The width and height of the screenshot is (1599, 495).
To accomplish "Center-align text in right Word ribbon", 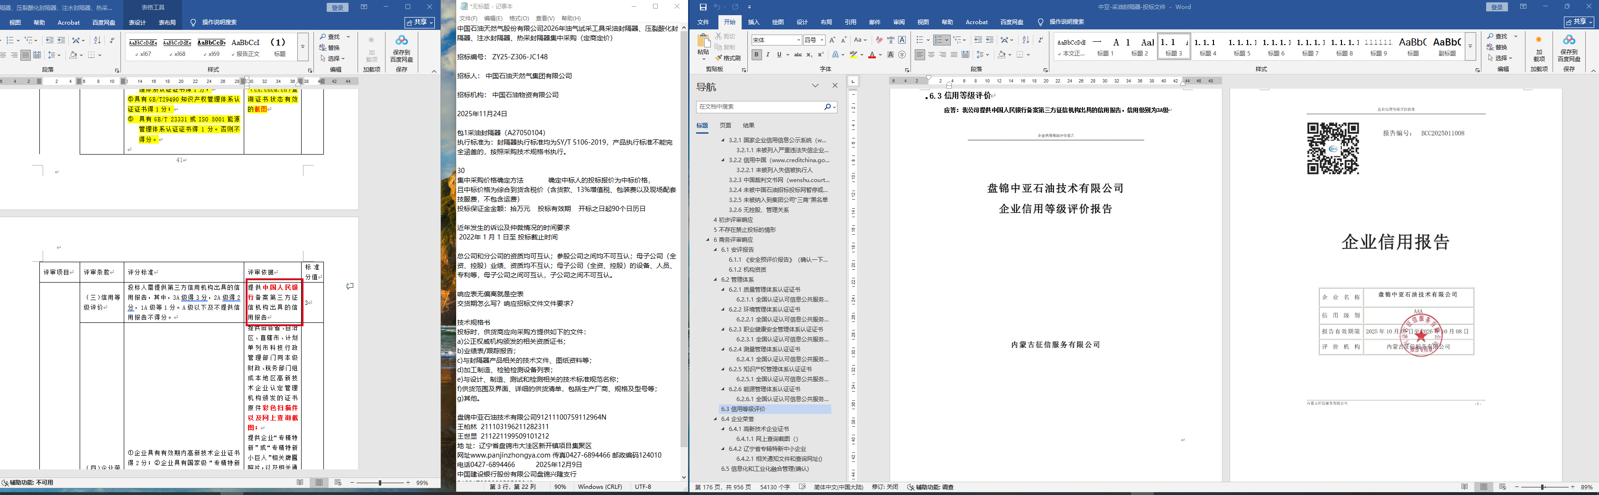I will 931,55.
